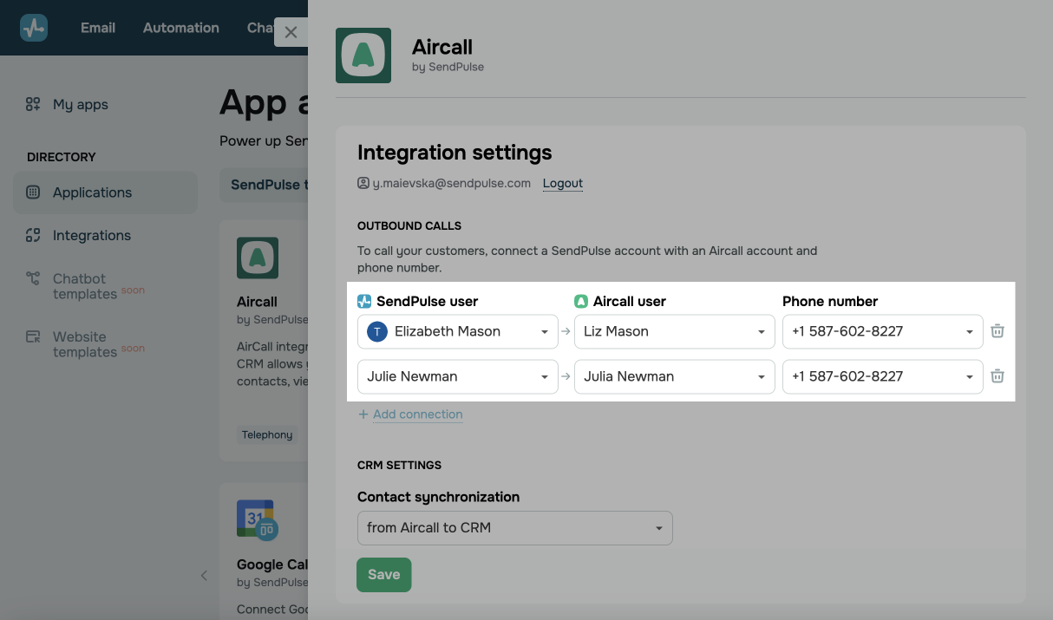Click the OUTBOUND CALLS section heading

409,226
